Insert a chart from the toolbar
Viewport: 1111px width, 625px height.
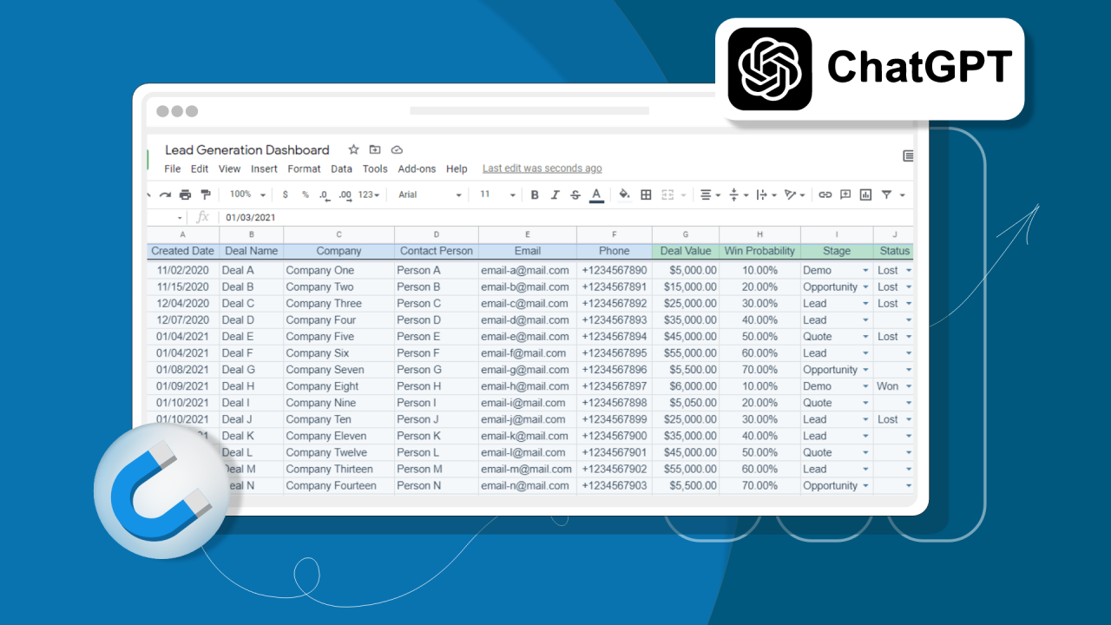(865, 194)
